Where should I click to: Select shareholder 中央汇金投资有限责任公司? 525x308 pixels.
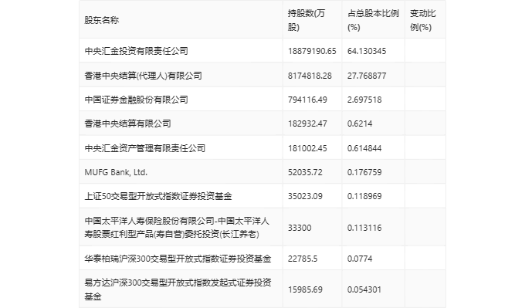137,51
